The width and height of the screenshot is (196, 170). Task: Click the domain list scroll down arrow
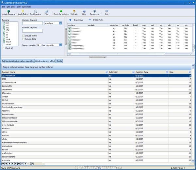[x=193, y=161]
